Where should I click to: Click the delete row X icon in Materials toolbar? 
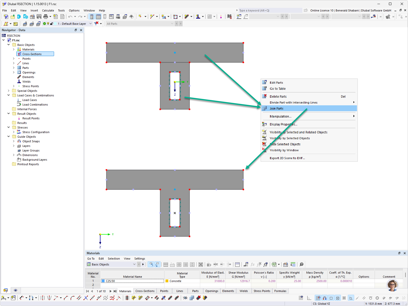pyautogui.click(x=201, y=264)
